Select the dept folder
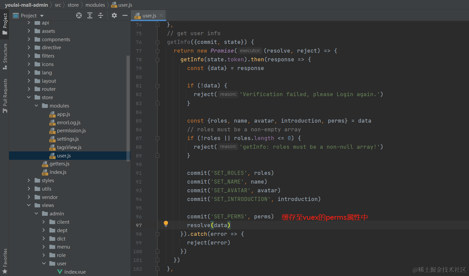Screen dimensions: 469x276 tap(62, 230)
